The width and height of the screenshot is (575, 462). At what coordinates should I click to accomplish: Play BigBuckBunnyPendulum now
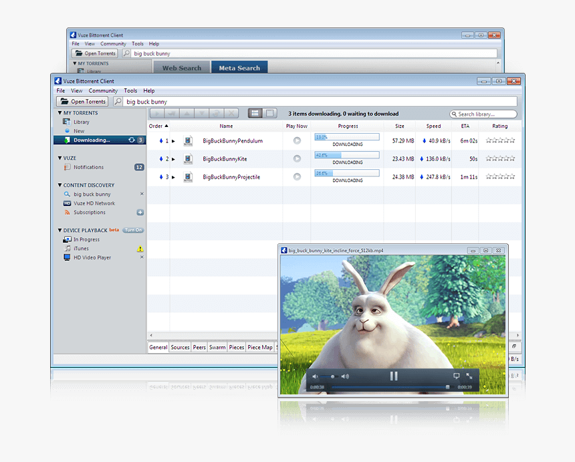click(297, 141)
